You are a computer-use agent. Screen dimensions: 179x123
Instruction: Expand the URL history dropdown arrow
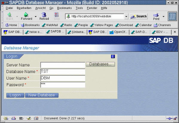pos(126,16)
